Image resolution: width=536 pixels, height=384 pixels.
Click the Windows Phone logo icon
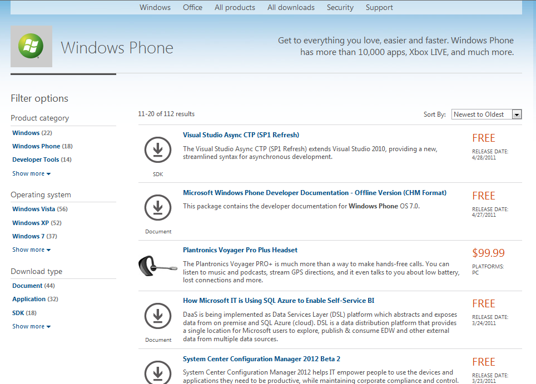[x=31, y=46]
